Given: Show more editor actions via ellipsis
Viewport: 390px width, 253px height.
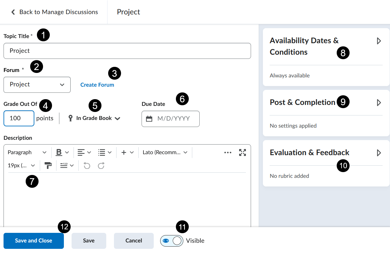Looking at the screenshot, I should click(228, 153).
